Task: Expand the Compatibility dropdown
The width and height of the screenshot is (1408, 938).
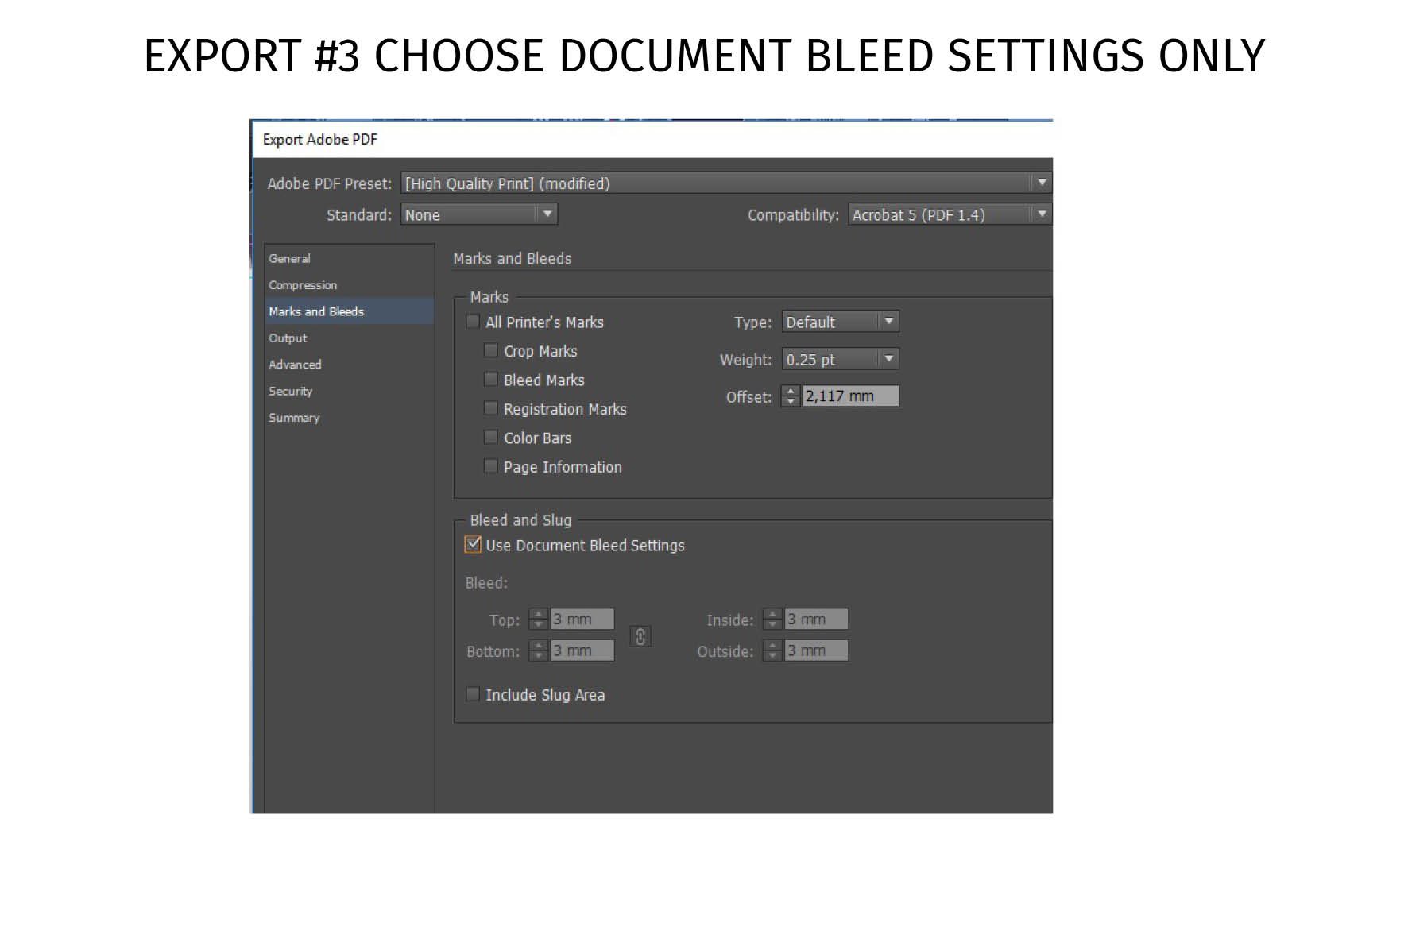Action: (950, 214)
